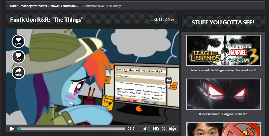This screenshot has height=136, width=269.
Task: Open Join ScrewAttack's gameday this weekend link
Action: tap(223, 70)
